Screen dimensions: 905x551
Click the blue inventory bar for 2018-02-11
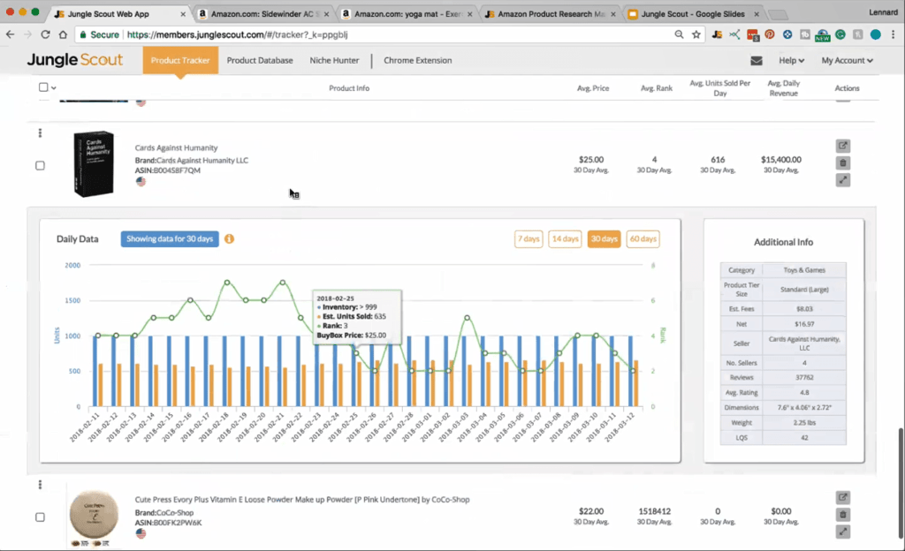pyautogui.click(x=95, y=371)
